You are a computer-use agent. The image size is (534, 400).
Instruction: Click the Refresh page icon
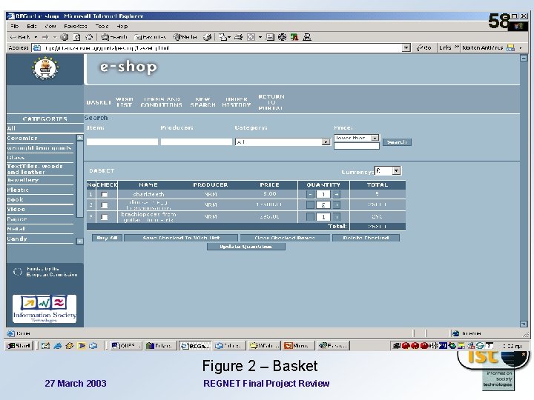(77, 37)
